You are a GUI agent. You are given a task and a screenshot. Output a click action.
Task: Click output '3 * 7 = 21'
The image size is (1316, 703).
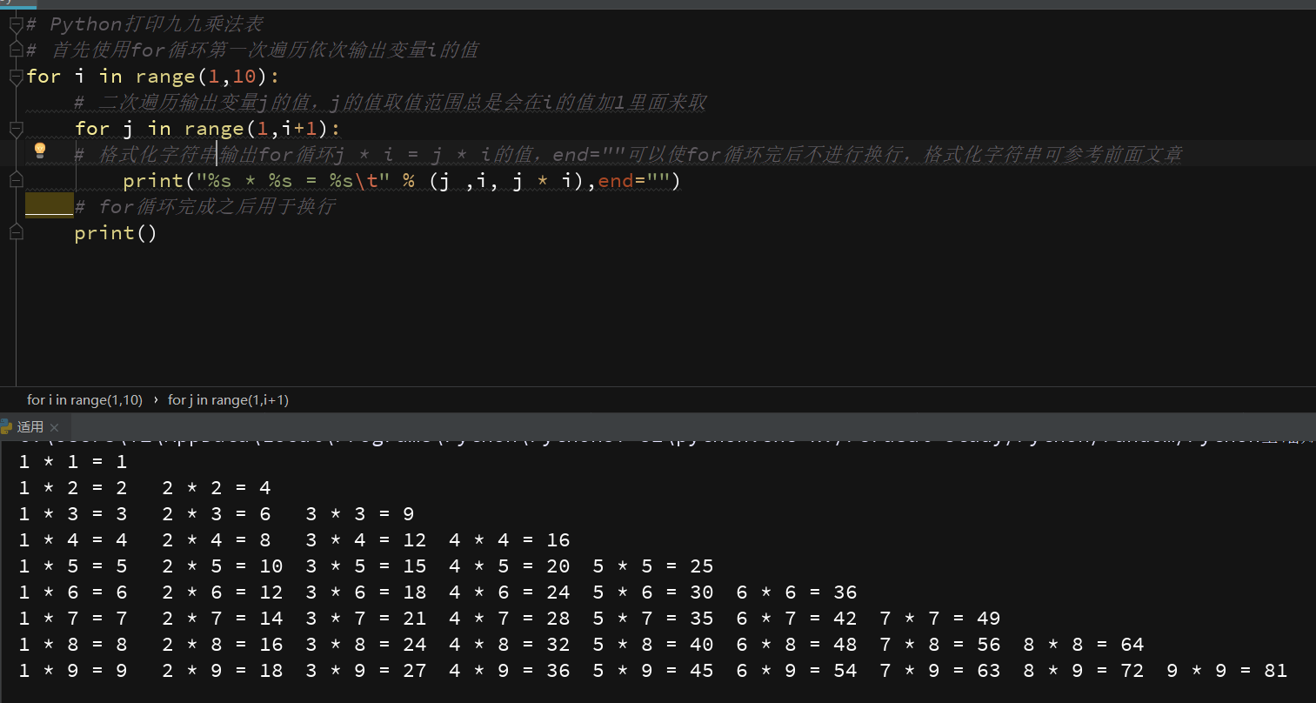[x=366, y=619]
